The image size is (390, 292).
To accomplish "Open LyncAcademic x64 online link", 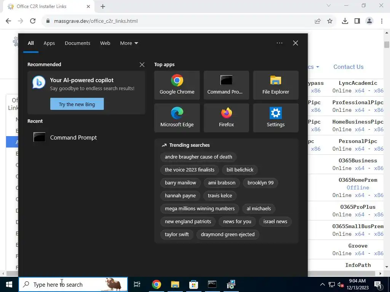I will (x=360, y=90).
